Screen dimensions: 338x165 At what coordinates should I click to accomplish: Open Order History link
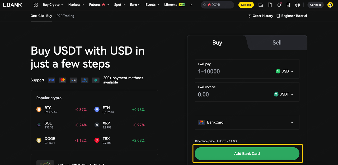pos(260,16)
